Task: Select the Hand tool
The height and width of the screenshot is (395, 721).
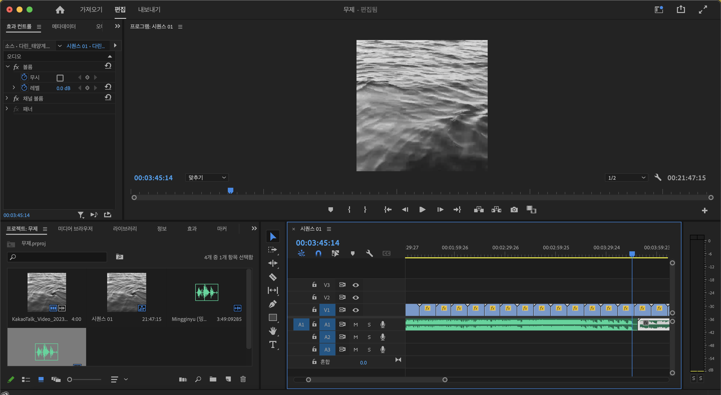Action: 273,331
